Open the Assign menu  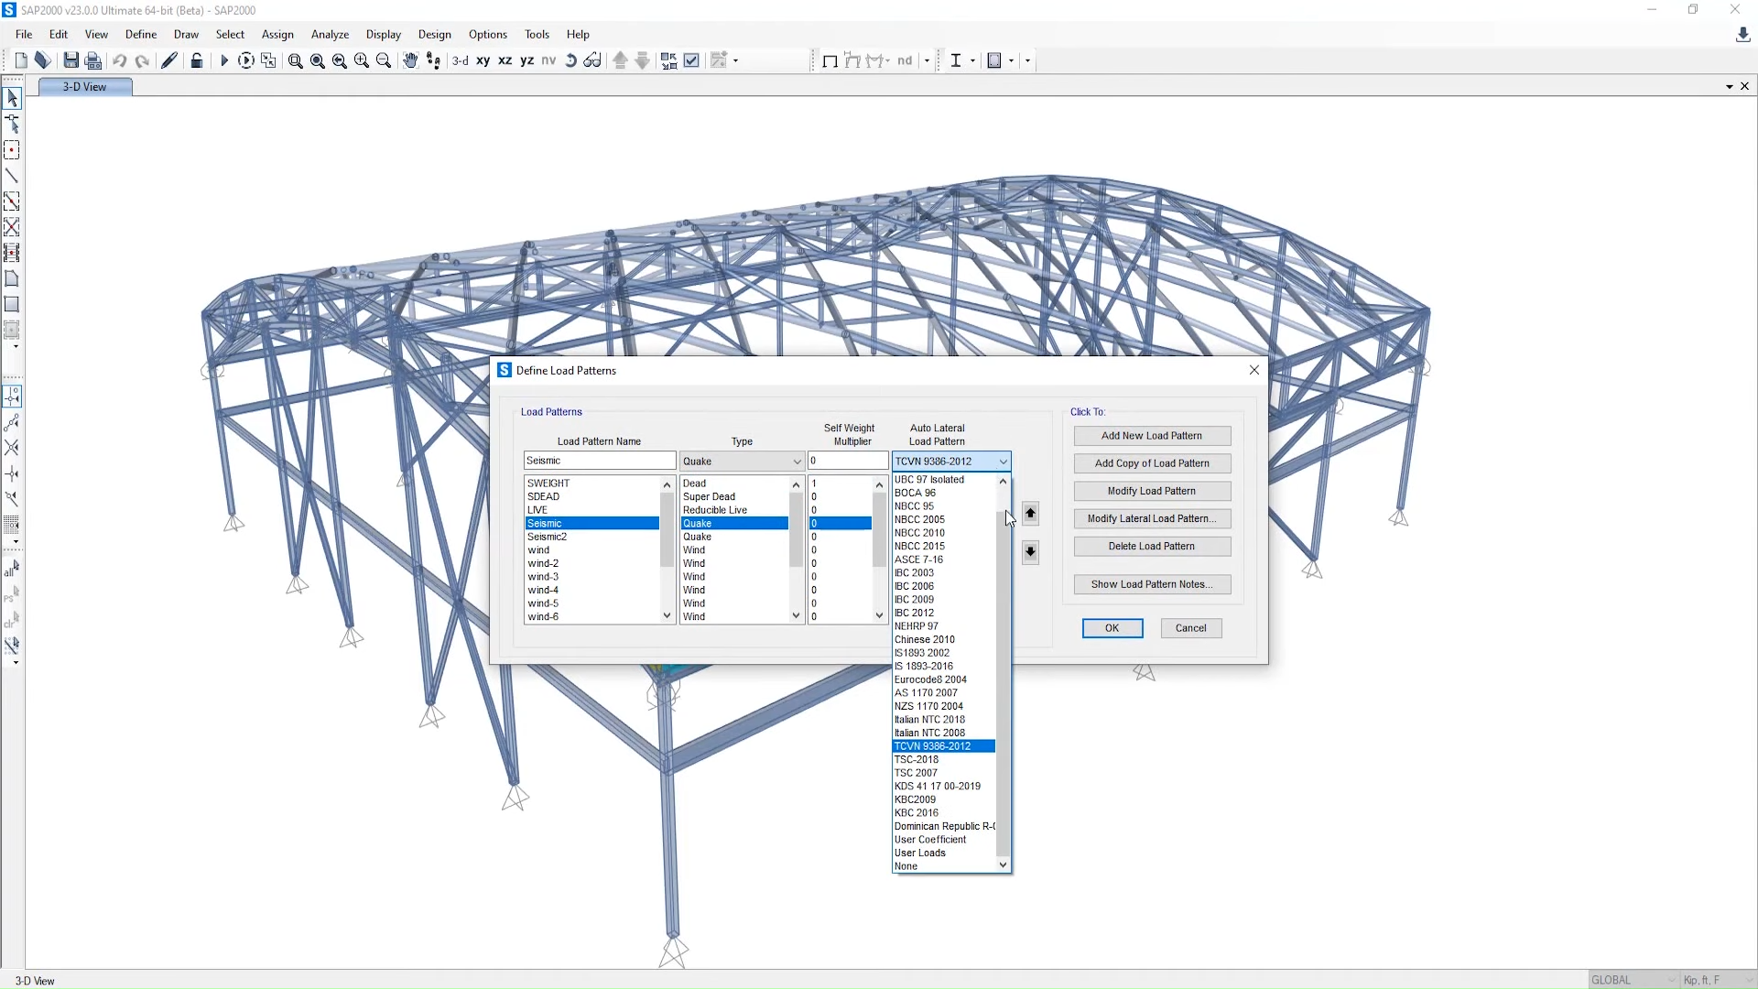point(277,34)
